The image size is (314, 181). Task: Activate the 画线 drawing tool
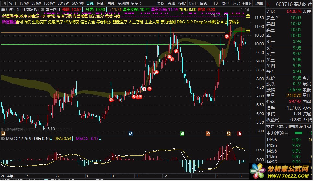pos(204,3)
